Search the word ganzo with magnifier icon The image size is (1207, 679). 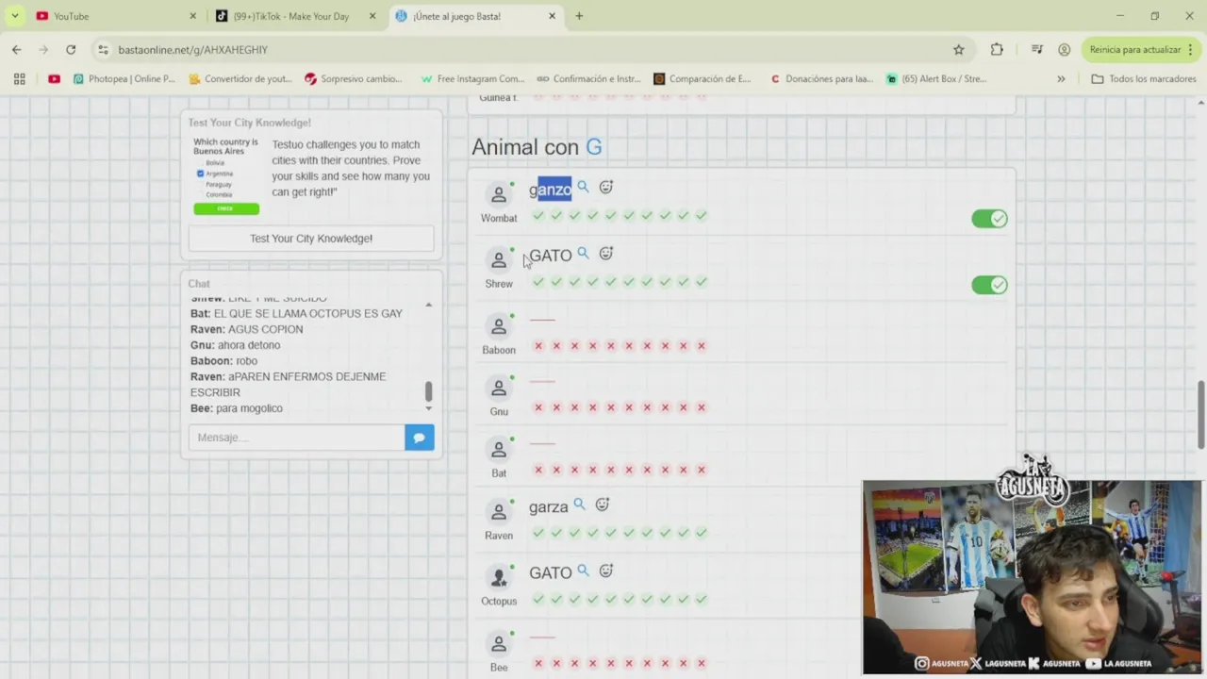[583, 187]
